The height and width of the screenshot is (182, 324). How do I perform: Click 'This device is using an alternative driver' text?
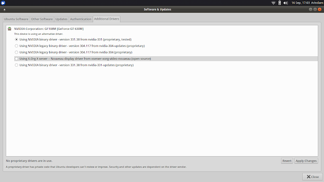pos(38,34)
